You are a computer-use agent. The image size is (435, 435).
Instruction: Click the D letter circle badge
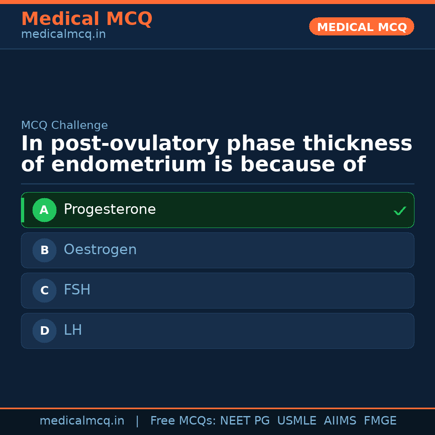click(44, 331)
